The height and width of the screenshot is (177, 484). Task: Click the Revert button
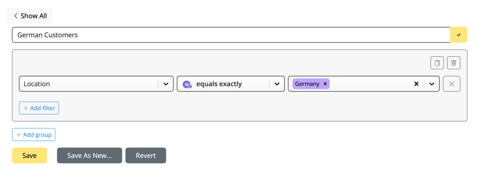(x=146, y=155)
